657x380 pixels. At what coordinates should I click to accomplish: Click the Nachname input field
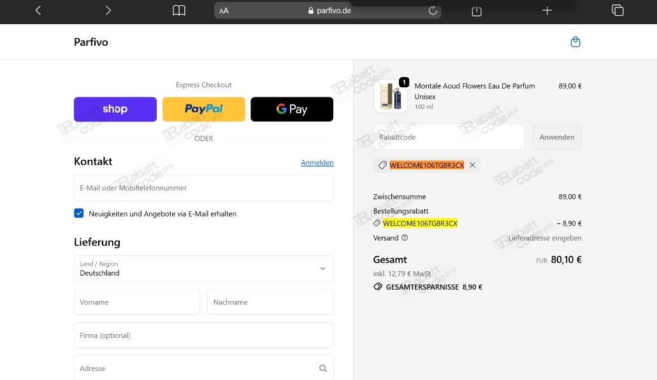(x=270, y=302)
